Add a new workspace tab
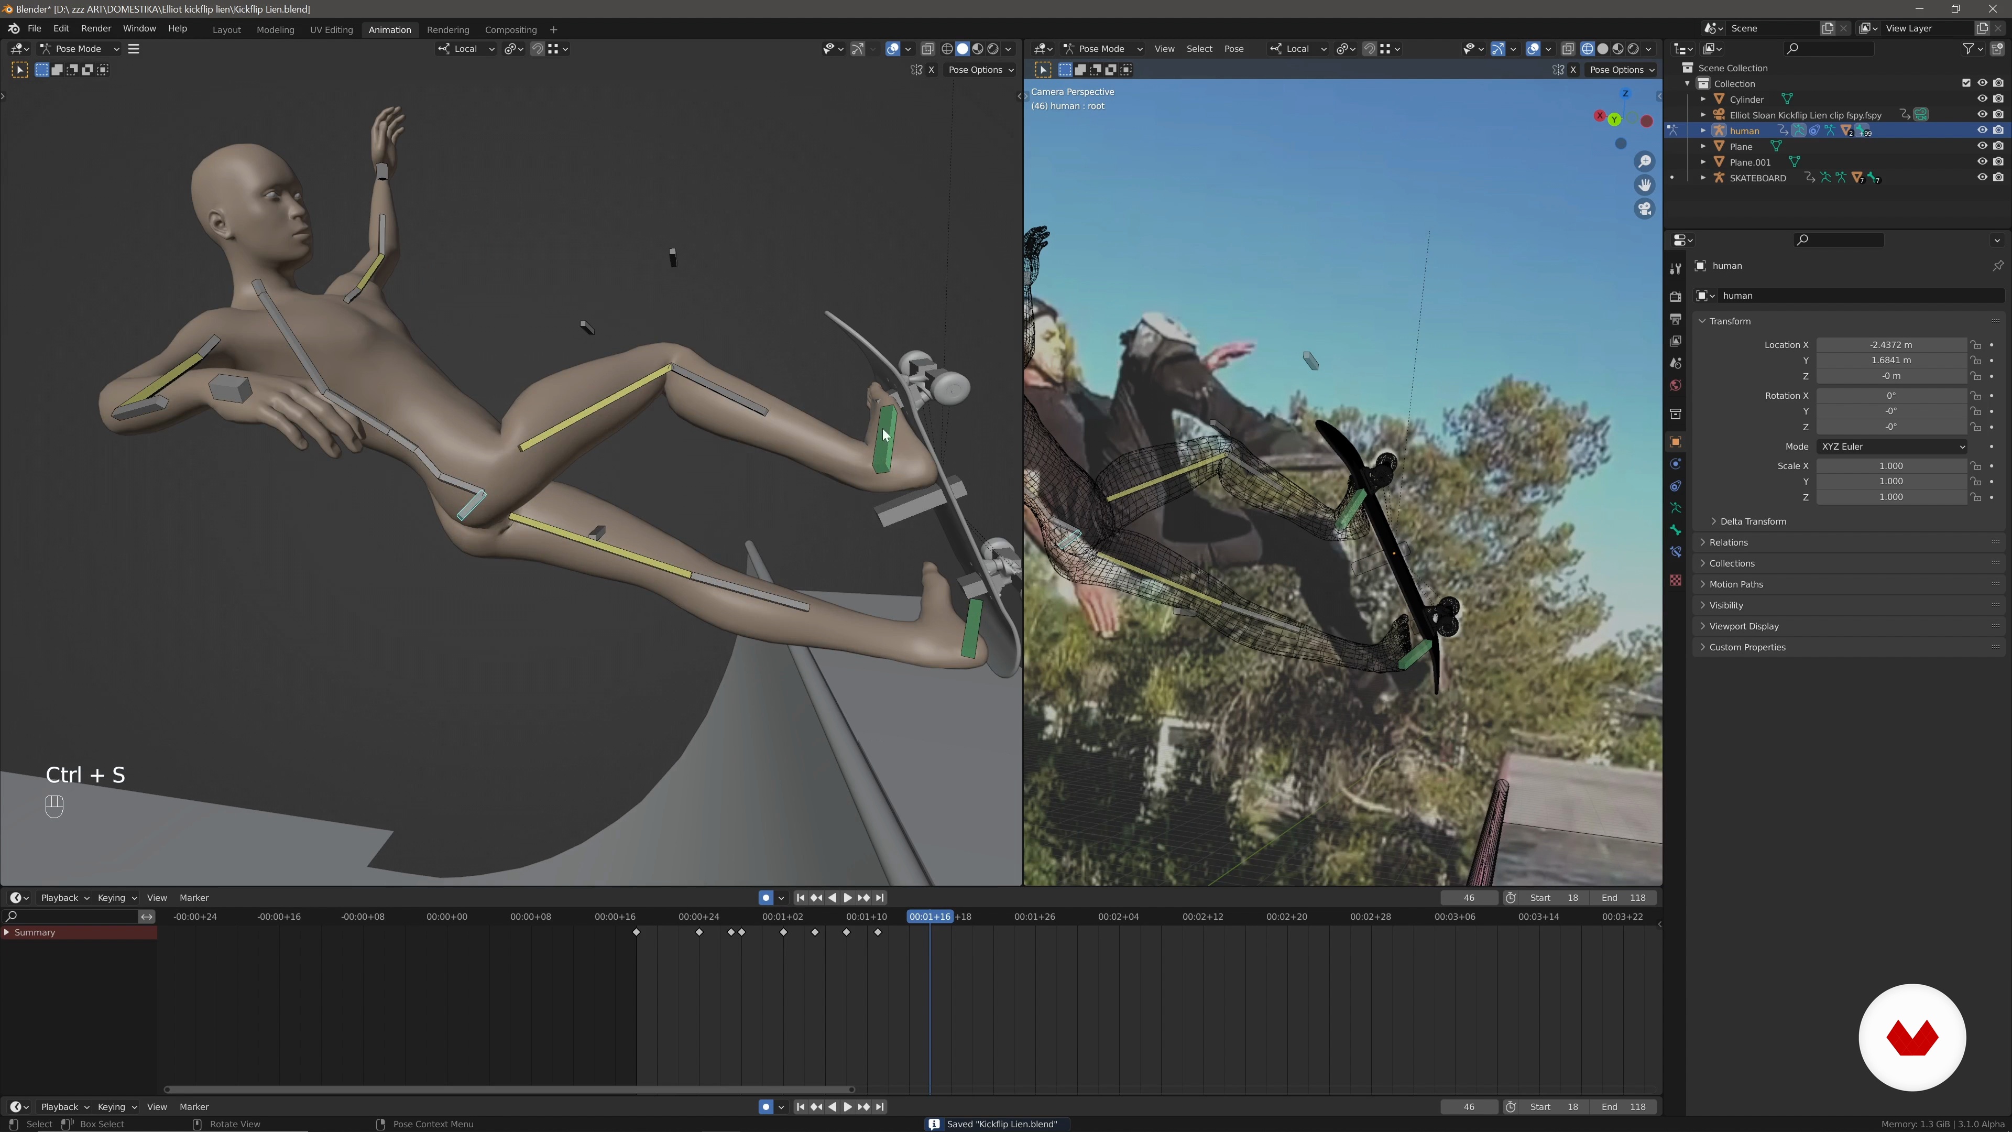Viewport: 2012px width, 1132px height. (x=554, y=30)
